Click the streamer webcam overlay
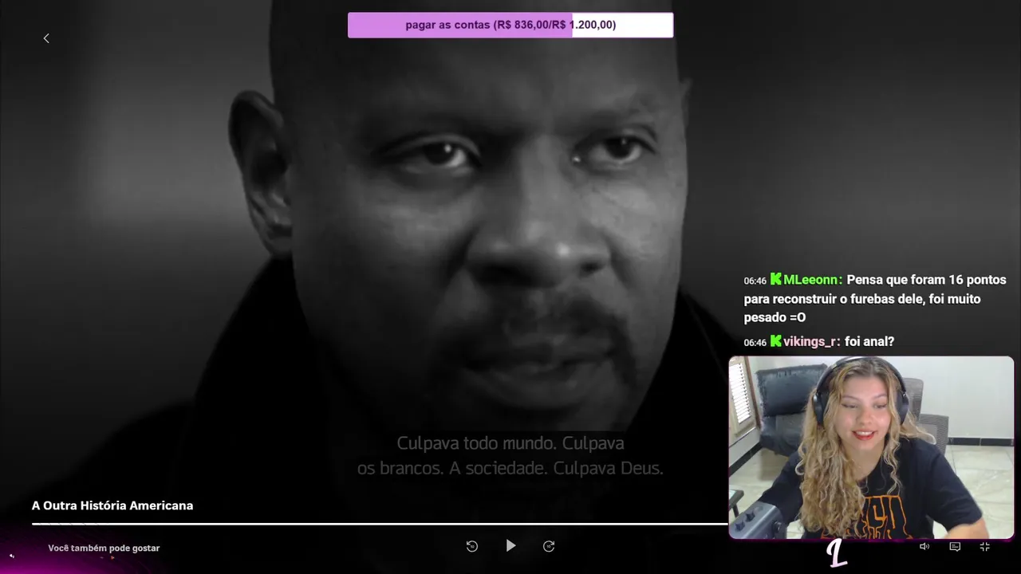Screen dimensions: 1021x574 [x=871, y=447]
